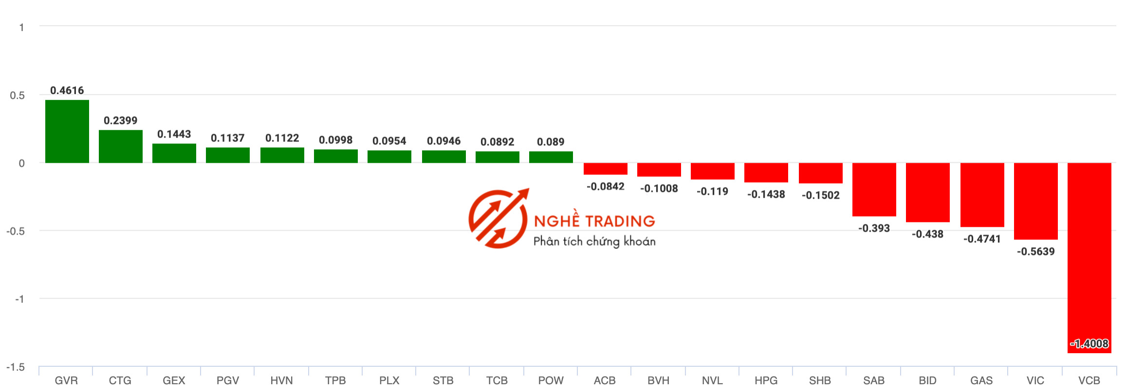Click the 0.0954 data label
Screen dimensions: 1126x392
coord(389,141)
